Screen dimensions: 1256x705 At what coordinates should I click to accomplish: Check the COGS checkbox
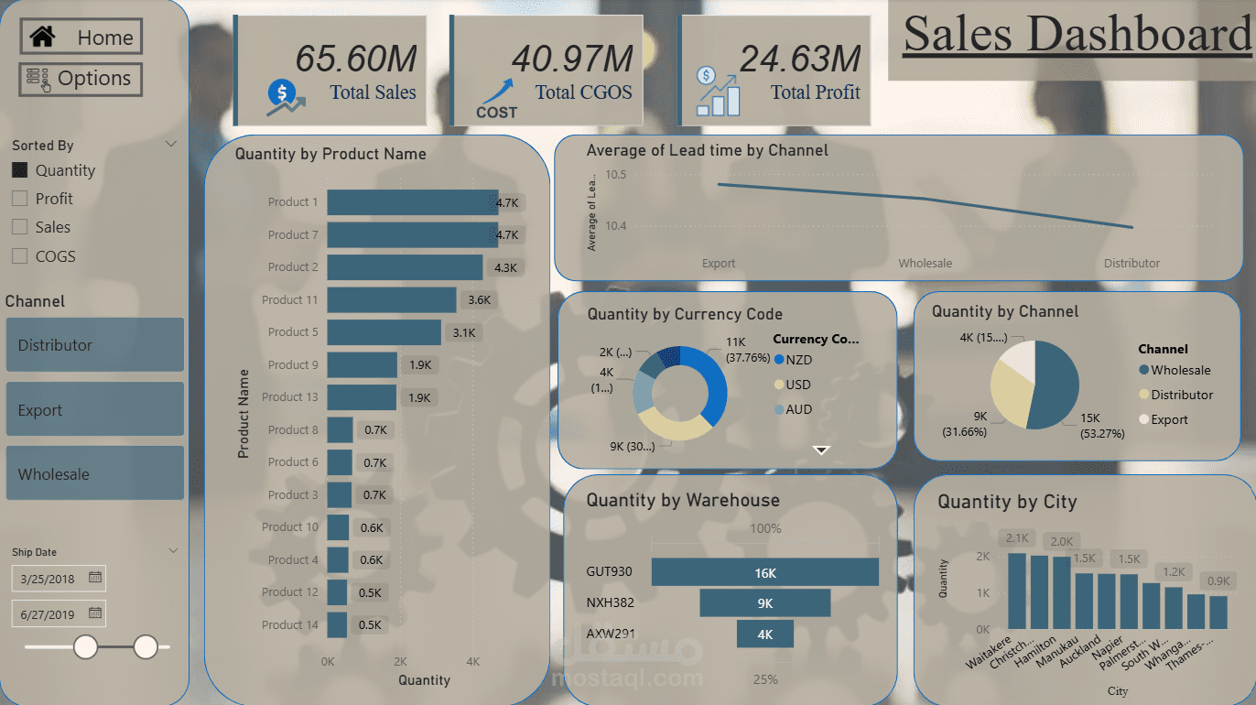click(20, 255)
